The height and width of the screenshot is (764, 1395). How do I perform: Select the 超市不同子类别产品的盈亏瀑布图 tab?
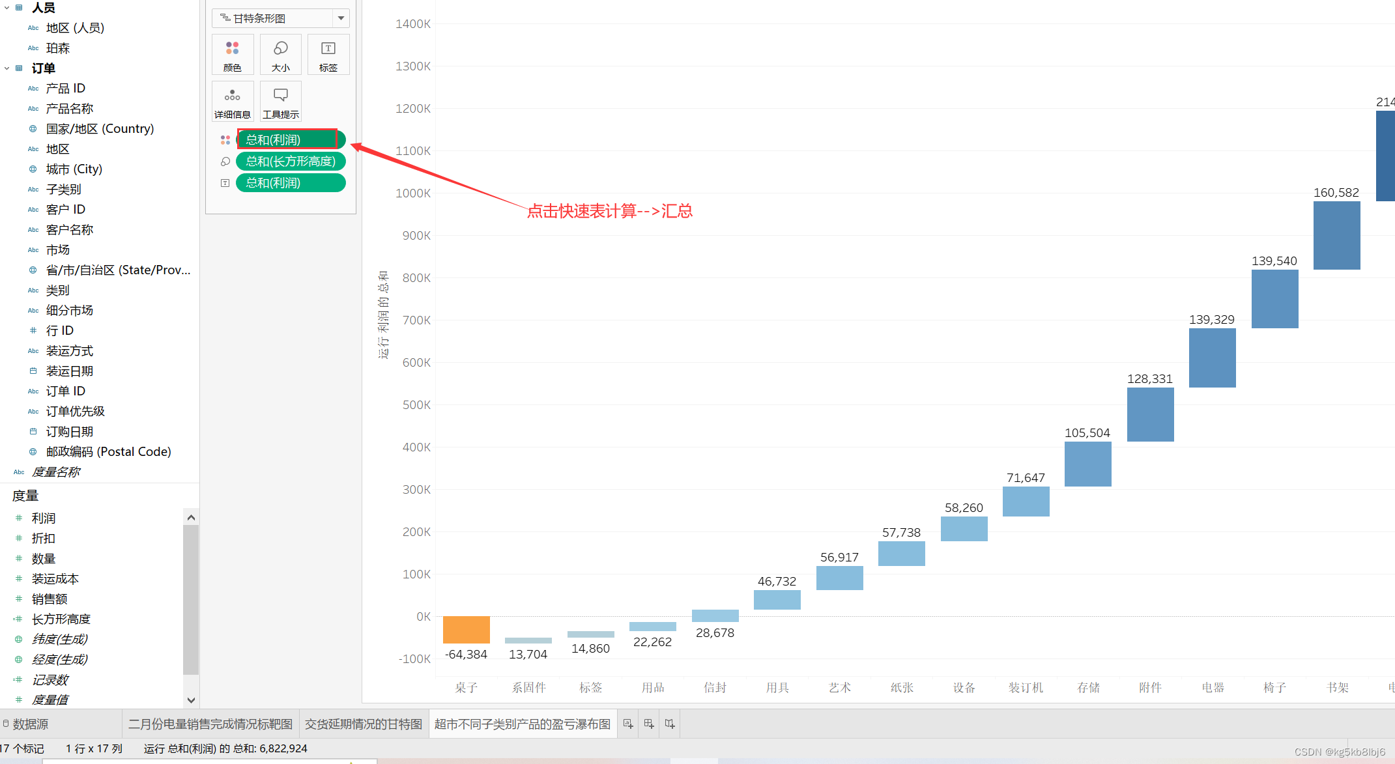[523, 724]
